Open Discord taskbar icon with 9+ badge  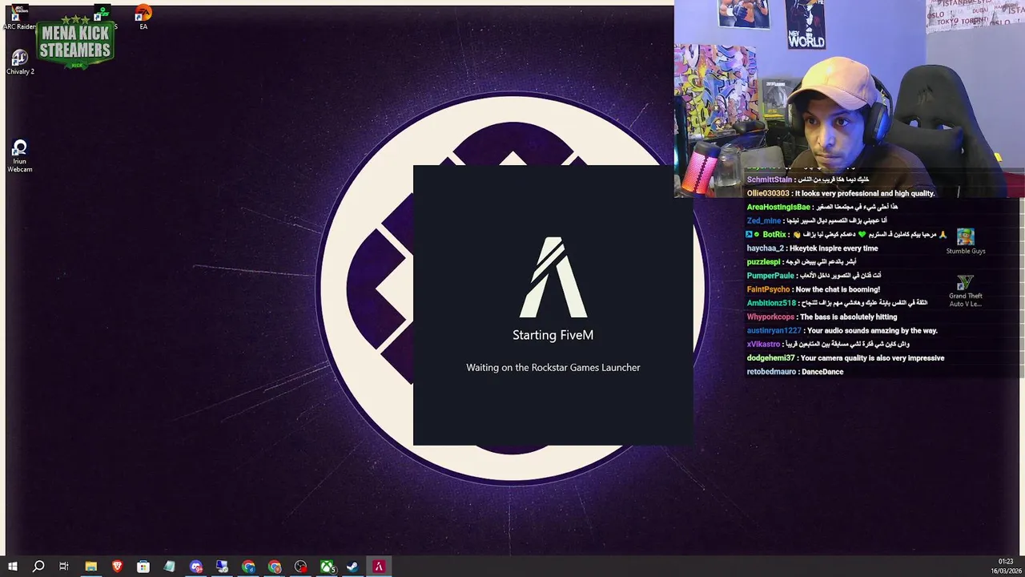coord(196,567)
